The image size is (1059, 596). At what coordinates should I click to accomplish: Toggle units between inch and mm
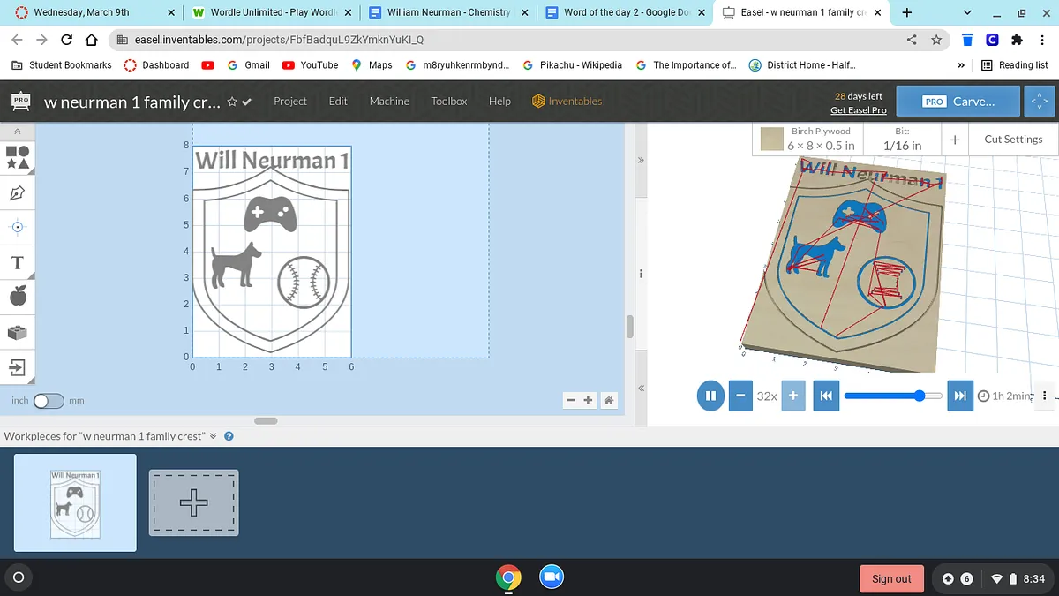tap(49, 401)
